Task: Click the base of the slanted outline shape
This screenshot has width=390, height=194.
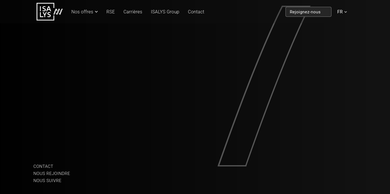Action: tap(232, 166)
